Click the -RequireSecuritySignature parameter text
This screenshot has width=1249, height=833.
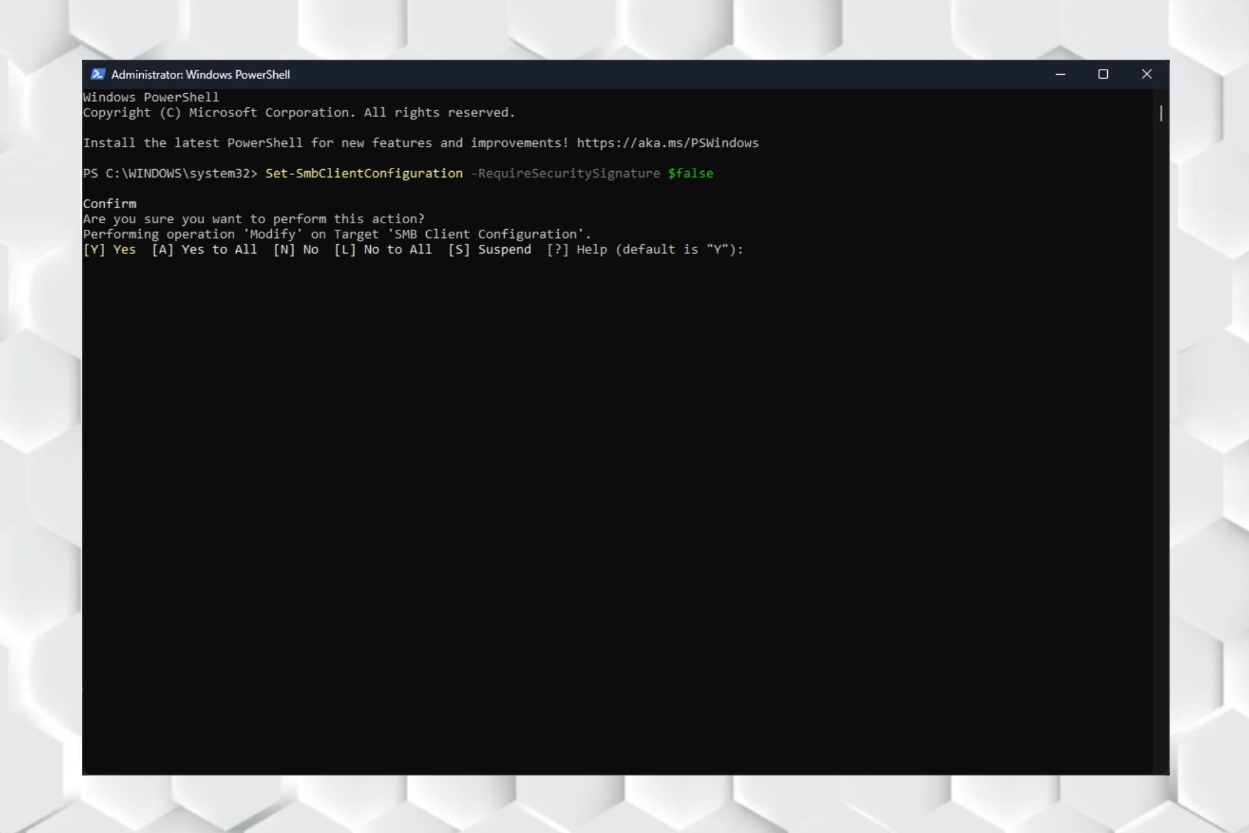pyautogui.click(x=565, y=174)
